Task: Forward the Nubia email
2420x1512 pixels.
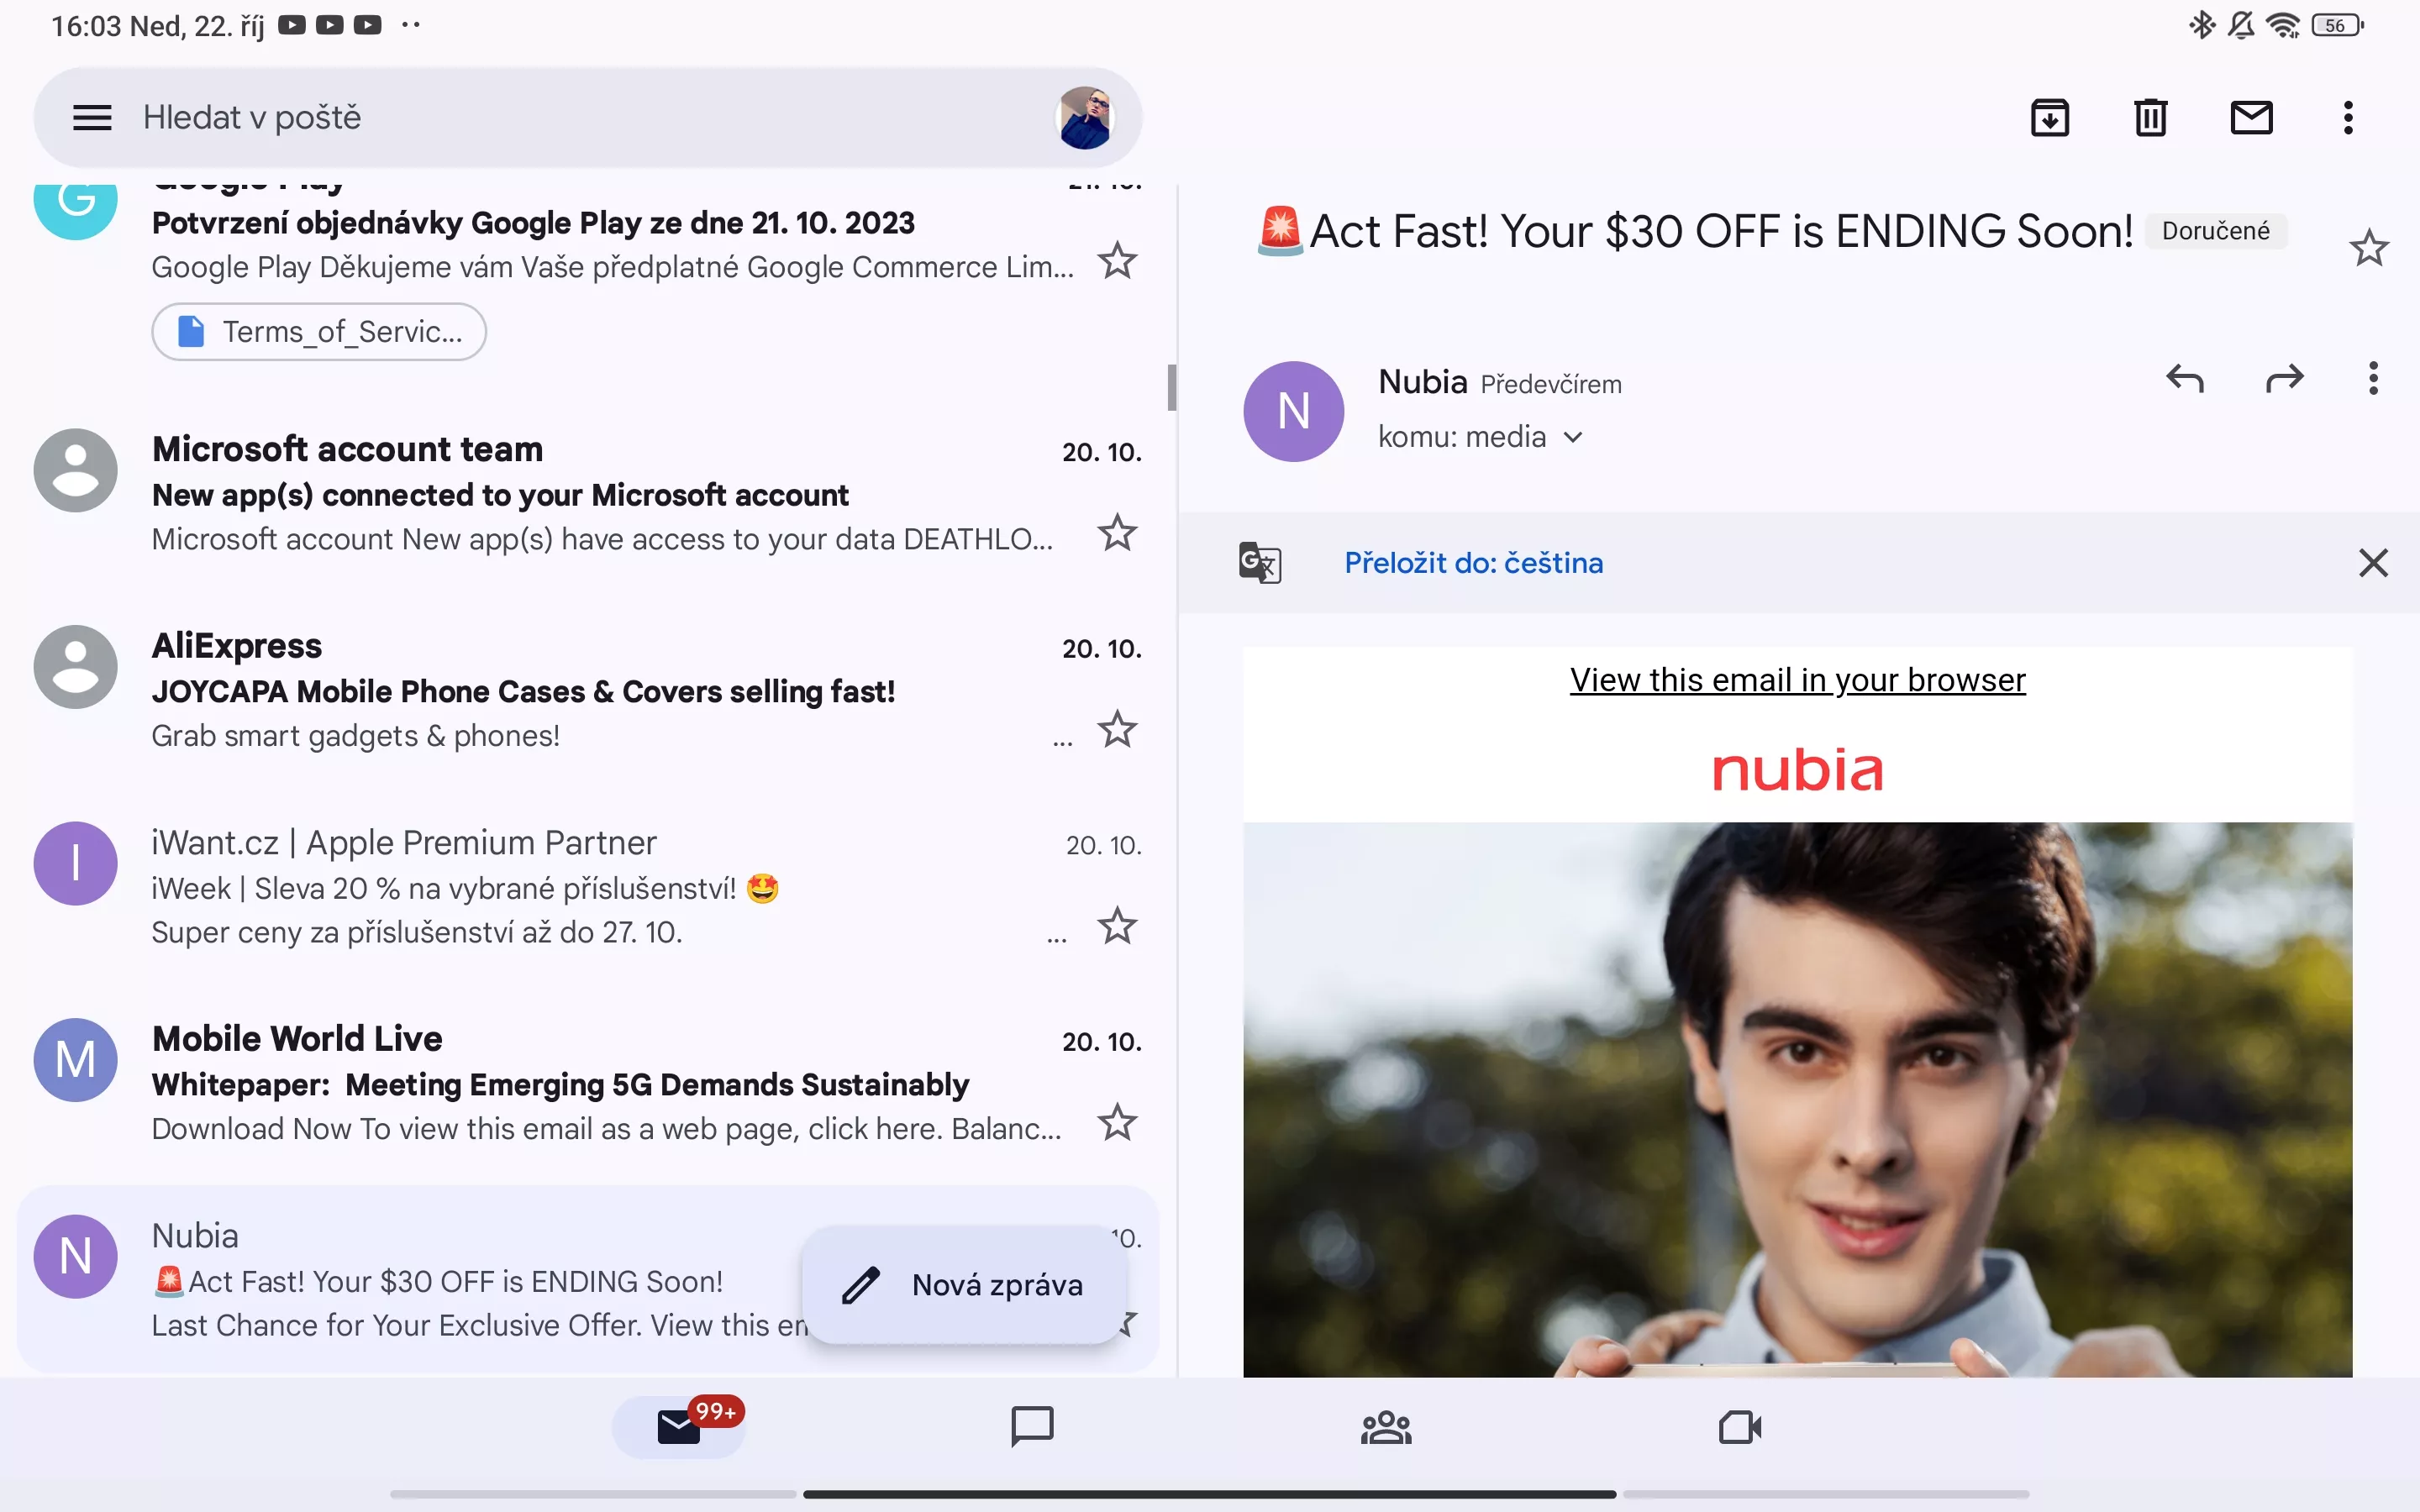Action: point(2284,379)
